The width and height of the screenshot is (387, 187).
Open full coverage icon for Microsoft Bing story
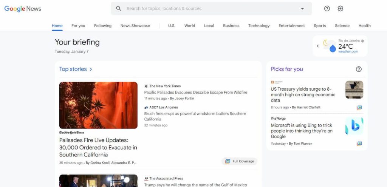click(359, 144)
